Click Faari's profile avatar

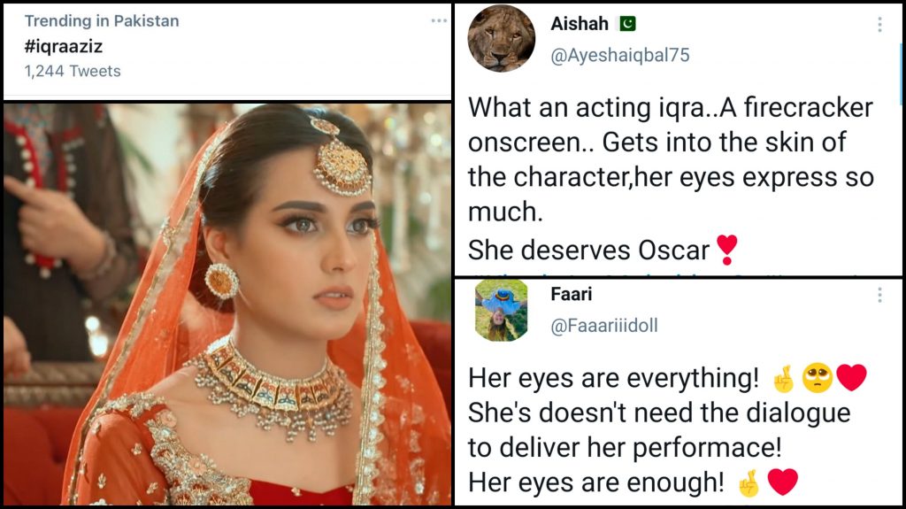click(501, 310)
